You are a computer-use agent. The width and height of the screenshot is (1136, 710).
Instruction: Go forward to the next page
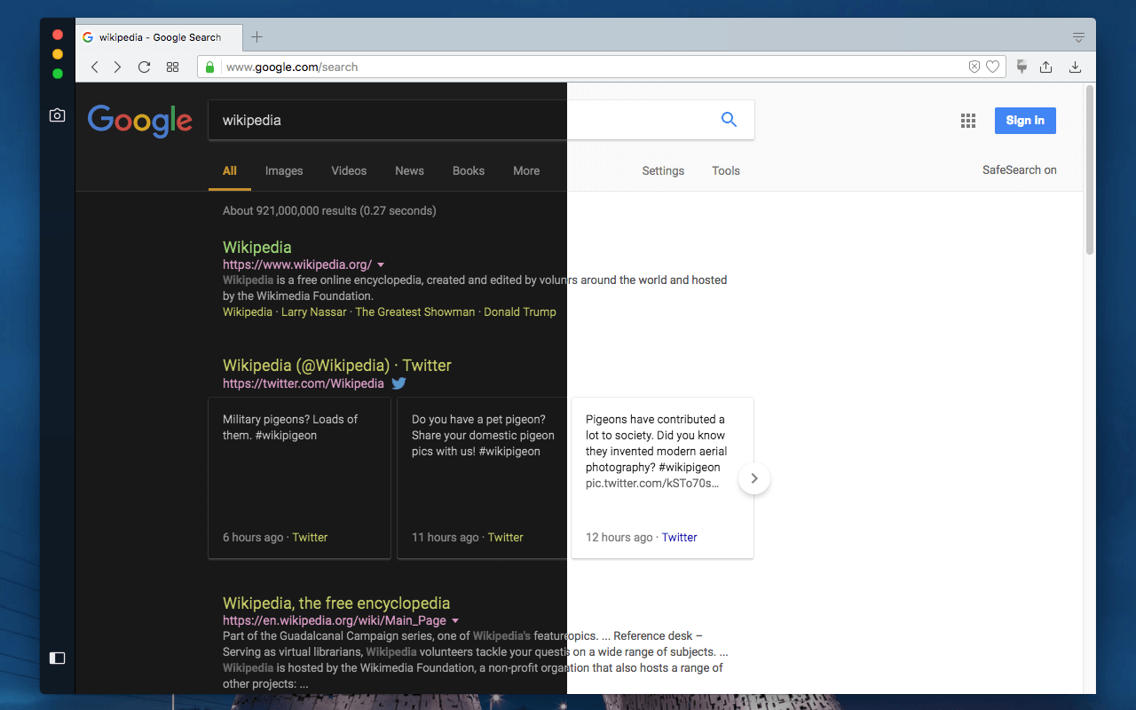click(x=119, y=67)
